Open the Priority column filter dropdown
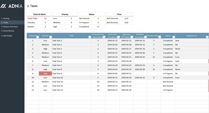 click(x=50, y=37)
